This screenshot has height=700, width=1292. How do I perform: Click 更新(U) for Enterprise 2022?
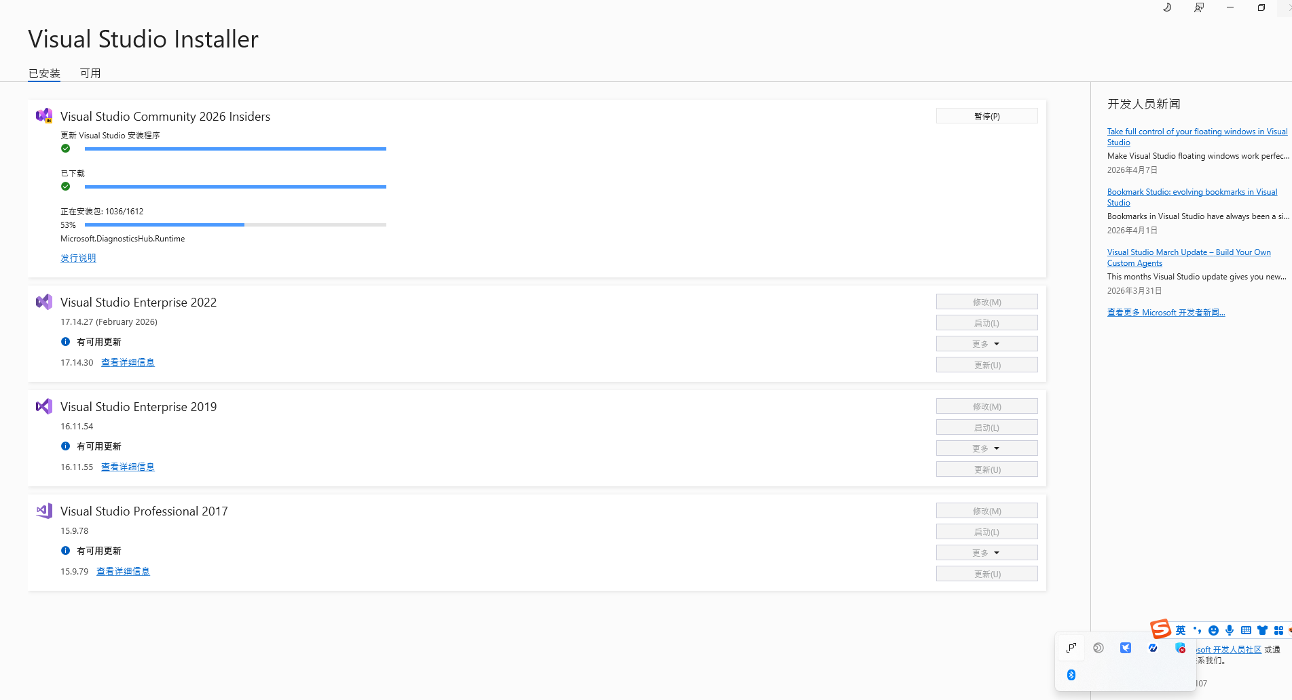(x=986, y=365)
